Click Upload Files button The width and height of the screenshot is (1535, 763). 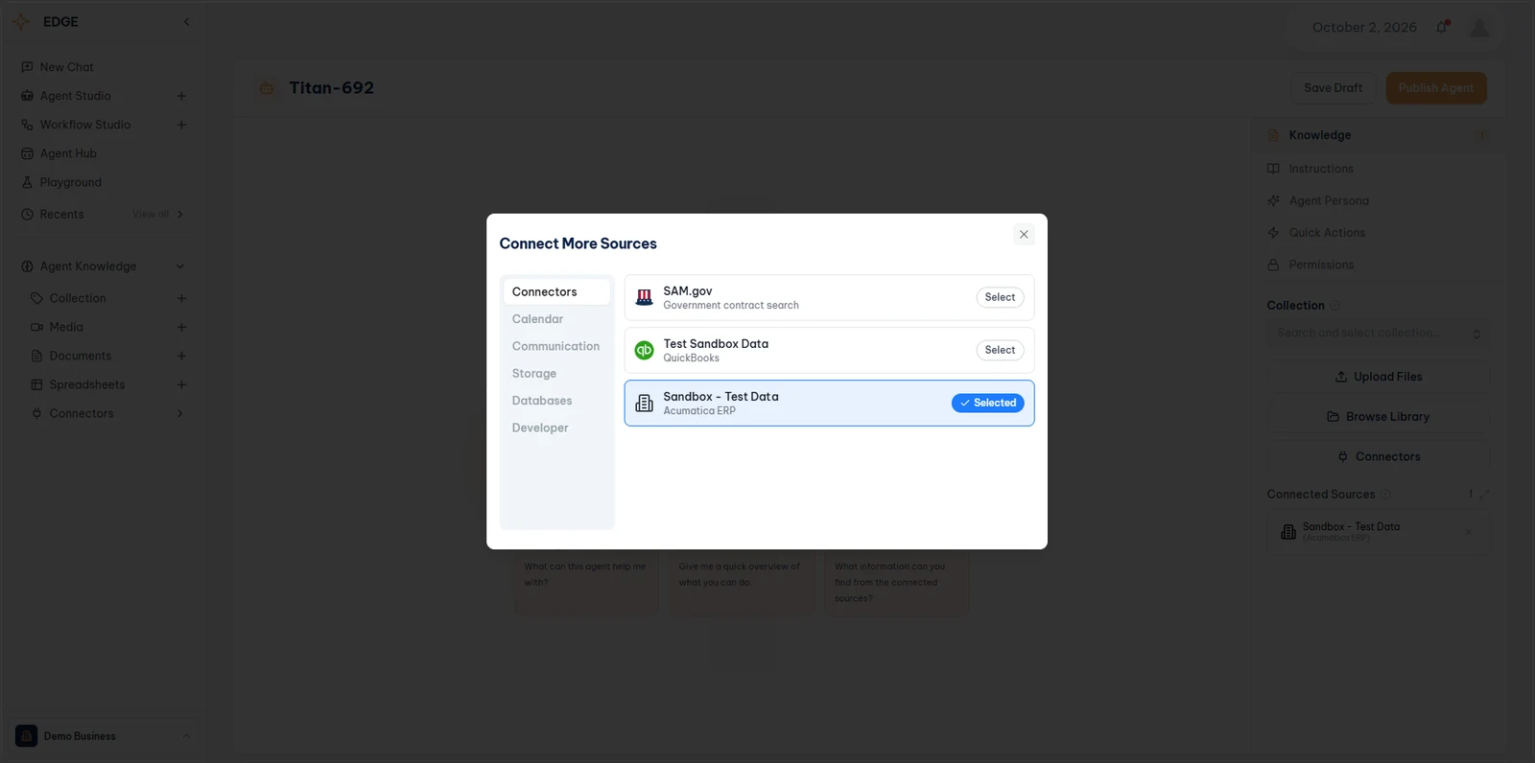tap(1379, 377)
